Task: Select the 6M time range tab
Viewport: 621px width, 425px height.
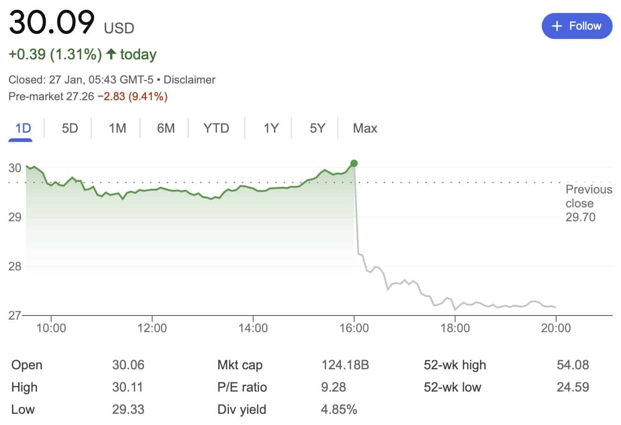Action: (166, 128)
